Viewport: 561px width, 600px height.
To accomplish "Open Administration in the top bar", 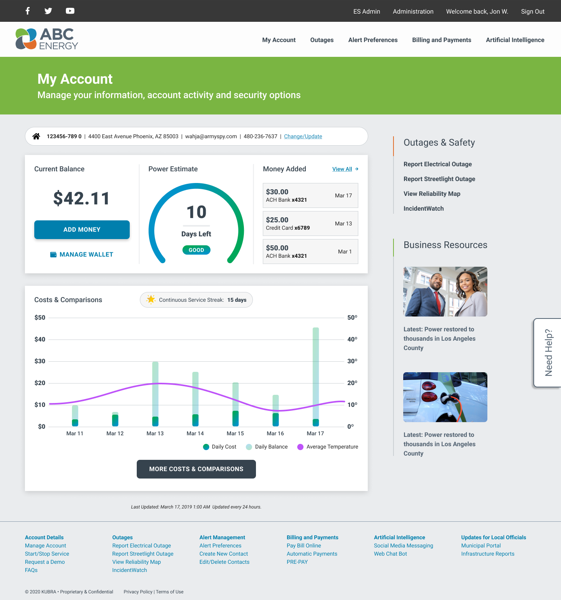I will pos(413,11).
